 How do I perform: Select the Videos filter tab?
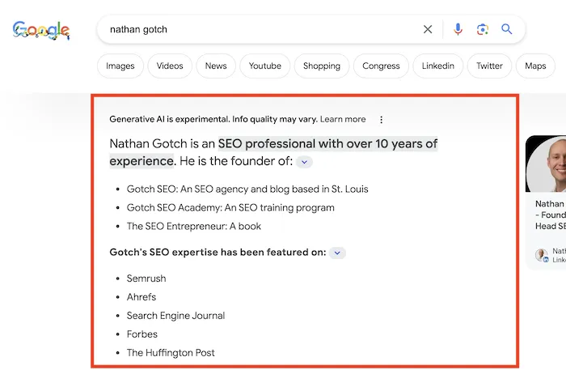click(170, 66)
